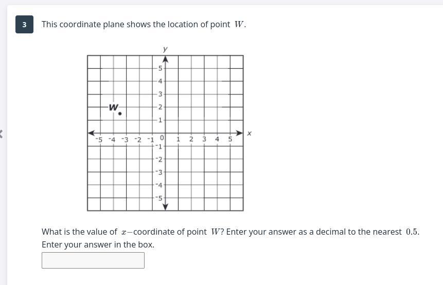The height and width of the screenshot is (285, 443).
Task: Click the downward y-axis arrowhead
Action: [x=165, y=206]
